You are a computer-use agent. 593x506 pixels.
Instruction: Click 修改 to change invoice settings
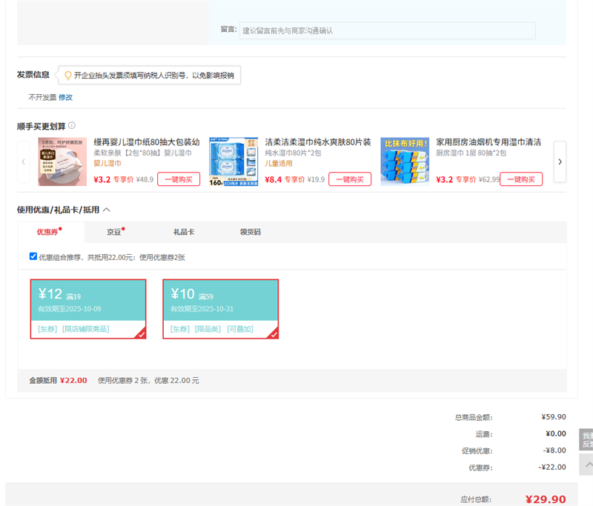(x=66, y=97)
